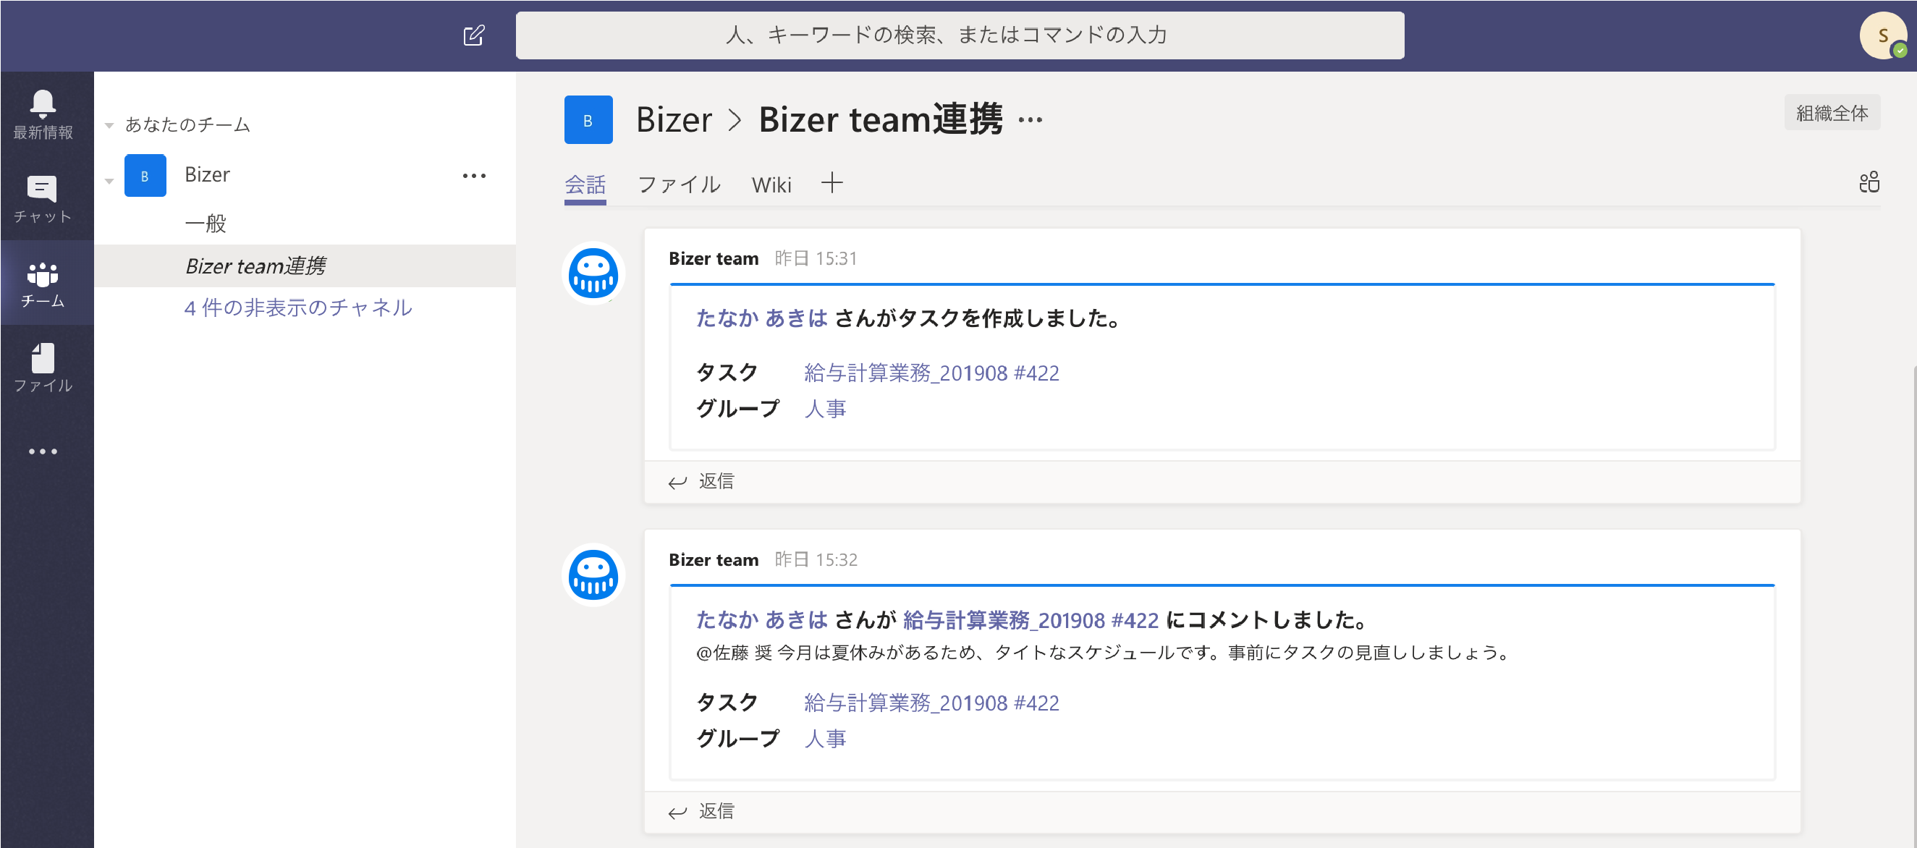The width and height of the screenshot is (1917, 848).
Task: Open 人事 group link in second card
Action: [825, 739]
